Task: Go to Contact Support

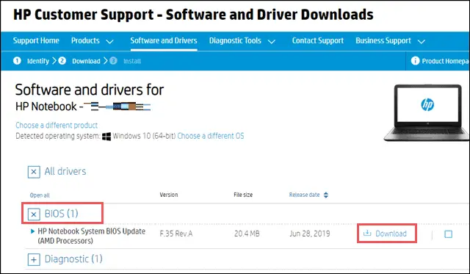Action: pyautogui.click(x=318, y=41)
